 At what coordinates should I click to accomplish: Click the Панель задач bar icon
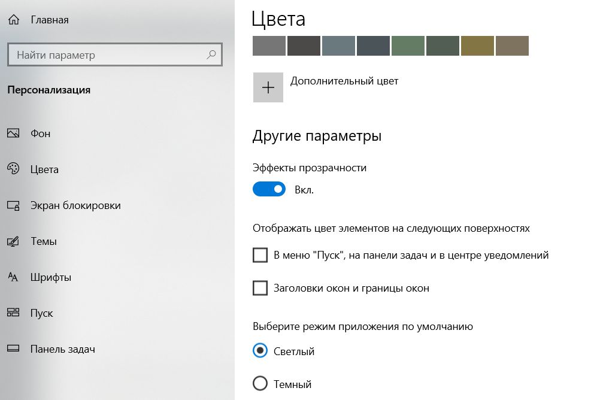click(13, 349)
